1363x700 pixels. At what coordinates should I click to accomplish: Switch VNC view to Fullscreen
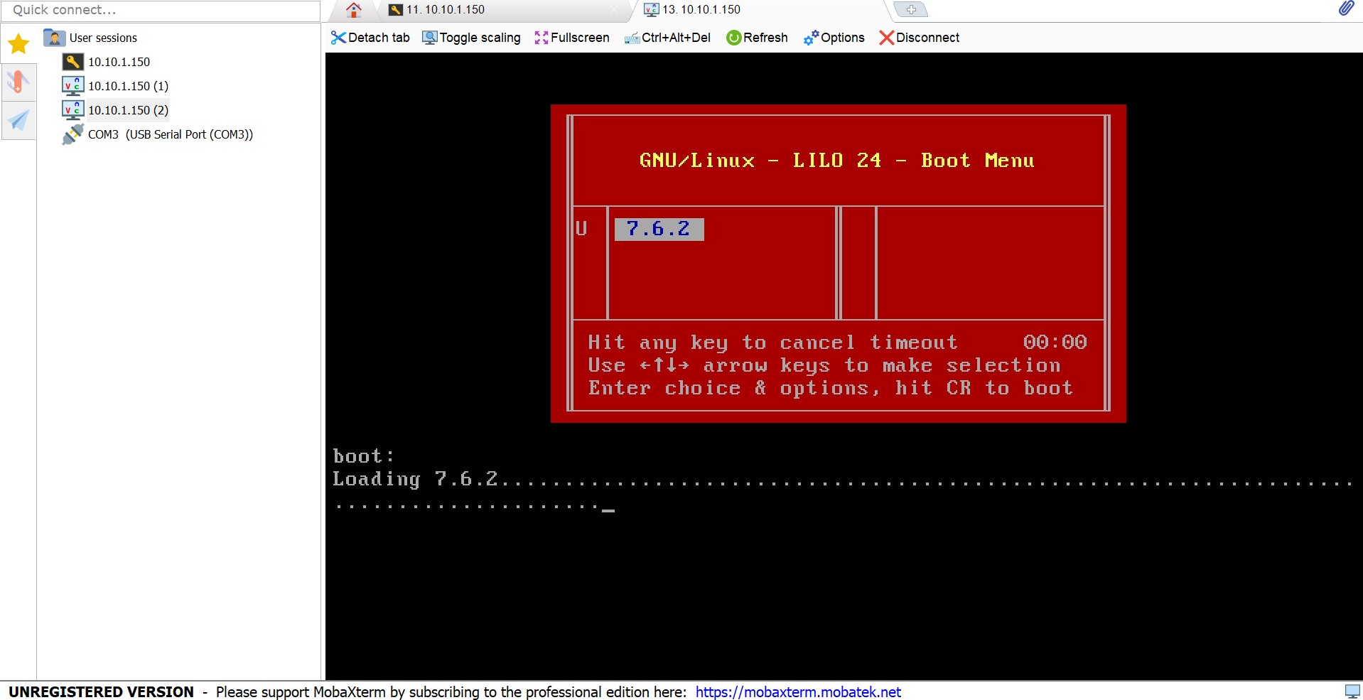pos(571,38)
